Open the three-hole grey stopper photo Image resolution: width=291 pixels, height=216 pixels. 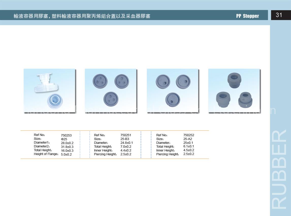tap(111, 91)
